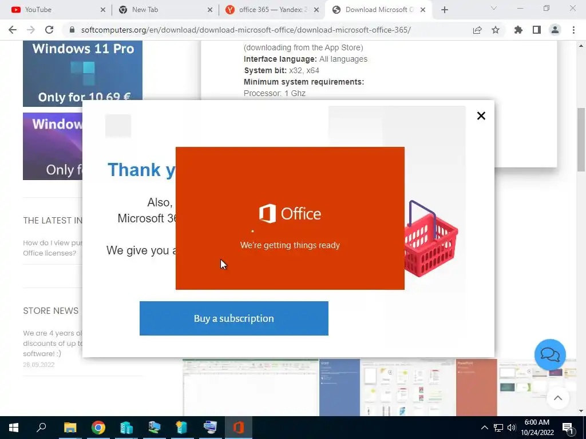This screenshot has width=586, height=439.
Task: Open the Windows Start menu
Action: pyautogui.click(x=14, y=428)
